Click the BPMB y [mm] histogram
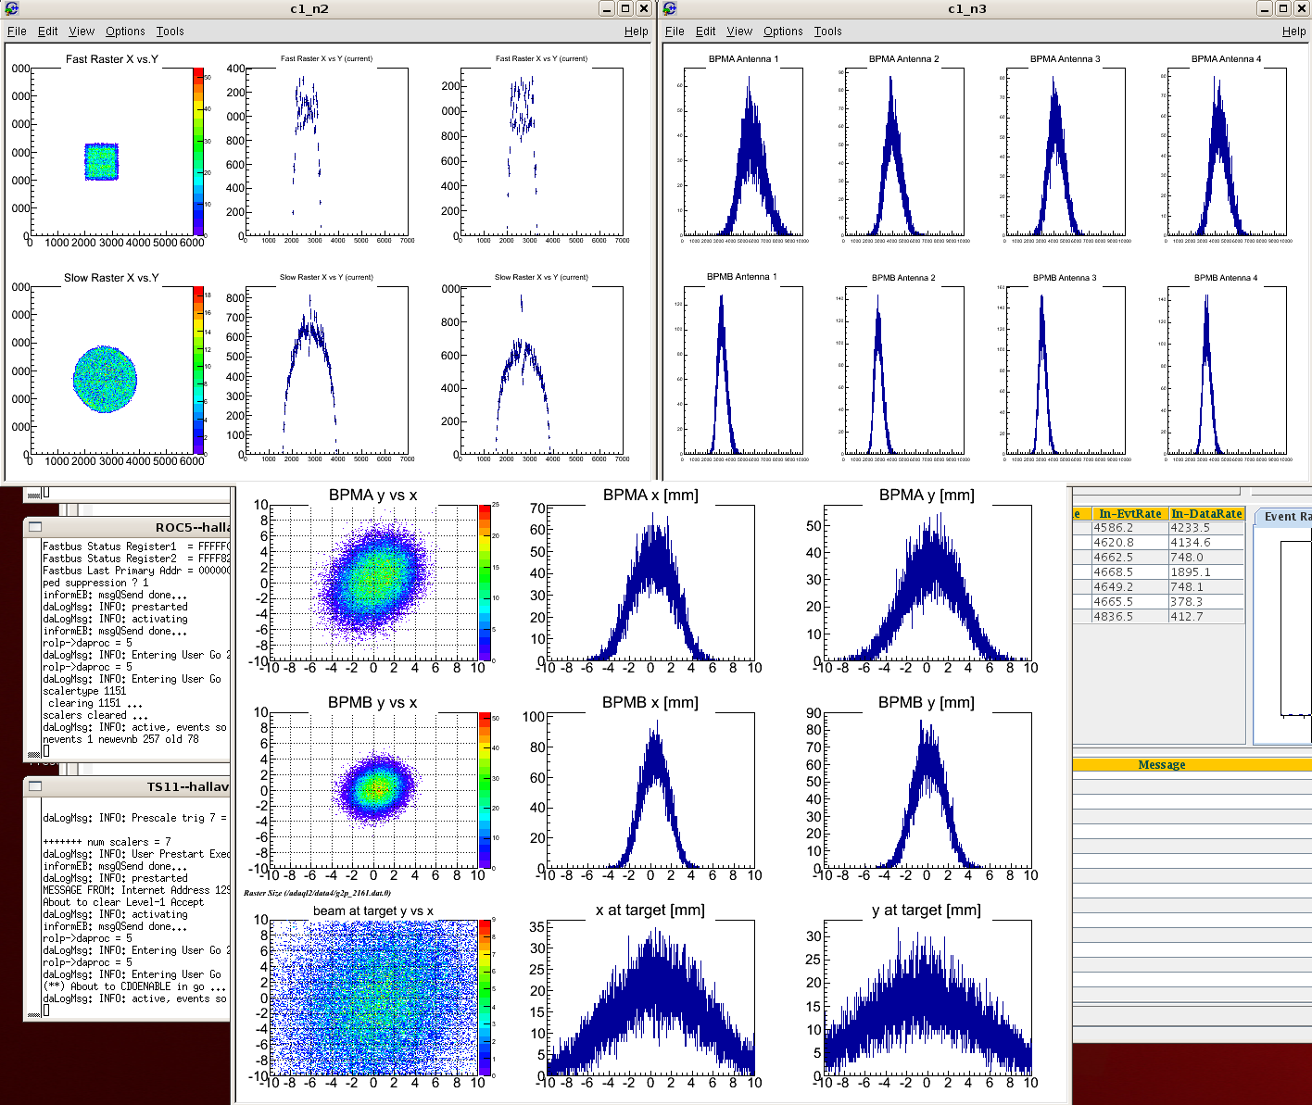 (x=927, y=790)
